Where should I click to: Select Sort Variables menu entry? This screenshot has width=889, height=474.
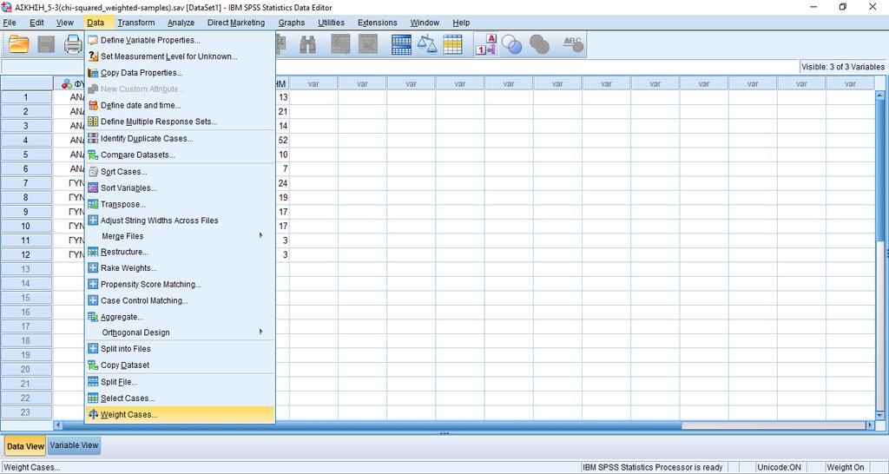180,188
